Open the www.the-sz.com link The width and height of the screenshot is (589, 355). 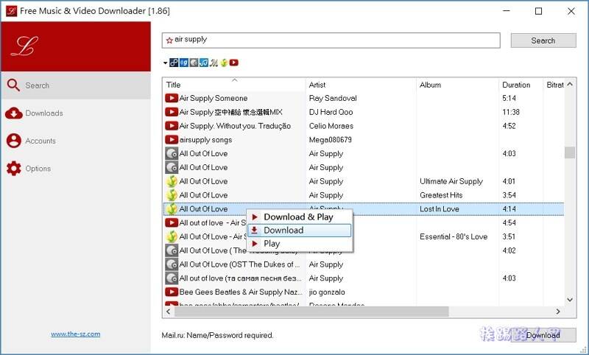coord(76,334)
